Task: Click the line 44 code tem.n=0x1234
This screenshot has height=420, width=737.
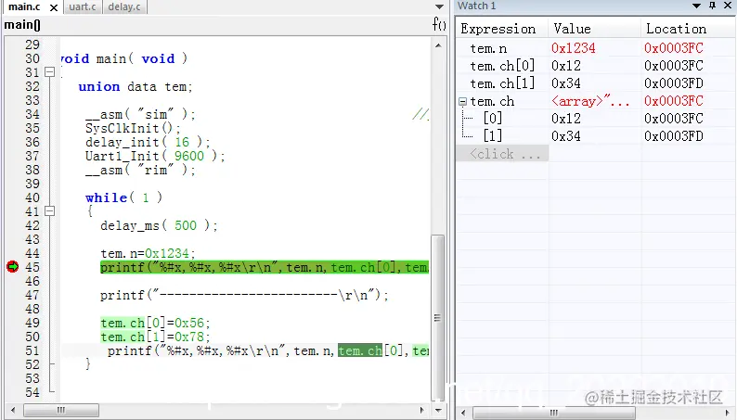Action: (148, 253)
